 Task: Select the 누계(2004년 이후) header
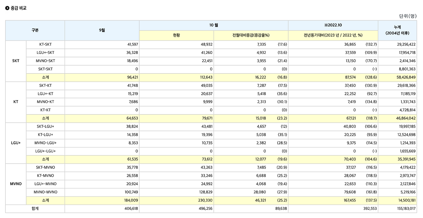pos(398,30)
